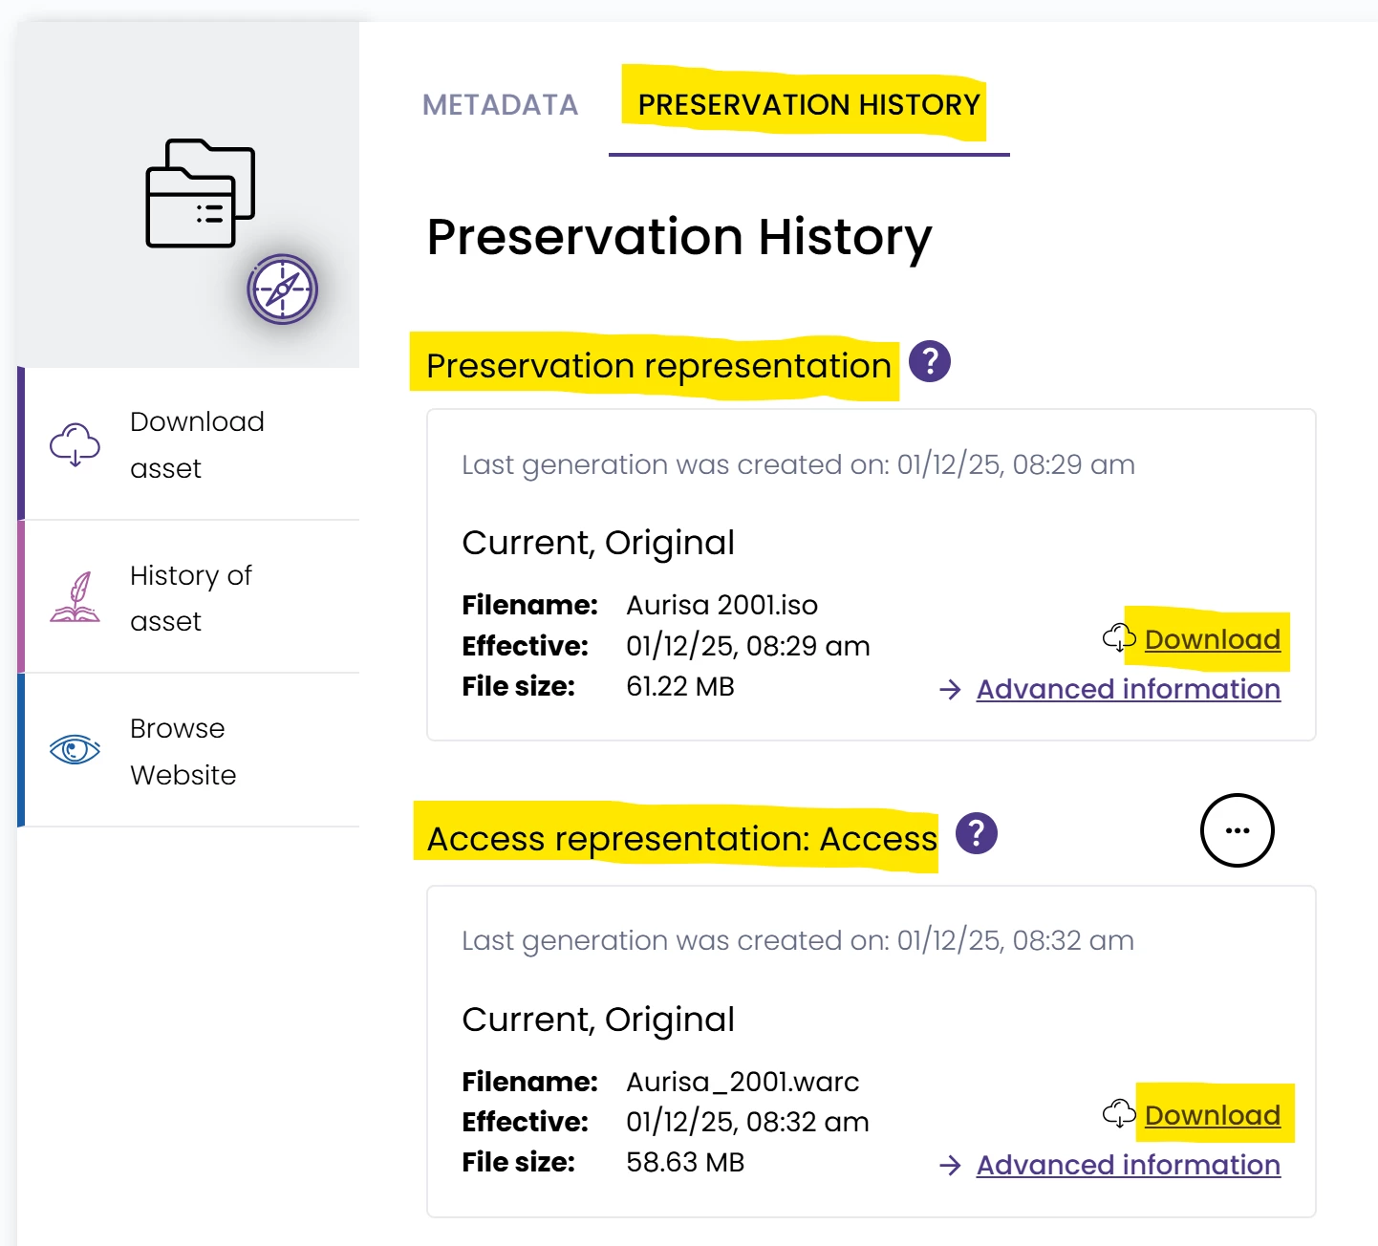The width and height of the screenshot is (1378, 1246).
Task: Switch to the Metadata tab
Action: (x=500, y=105)
